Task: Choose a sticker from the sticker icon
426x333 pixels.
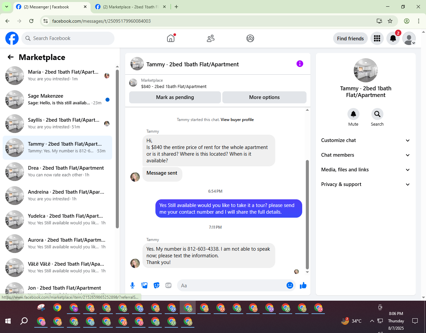Action: click(156, 285)
